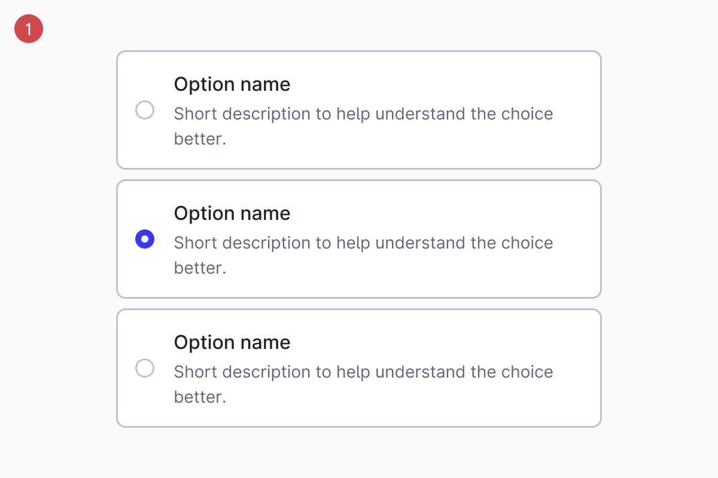Click the selected blue radio indicator

(x=145, y=239)
